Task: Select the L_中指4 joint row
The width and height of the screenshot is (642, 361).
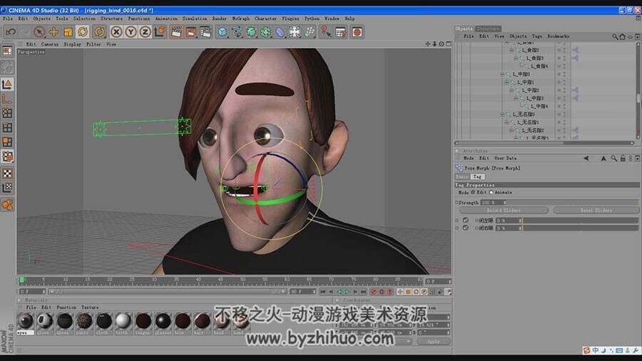Action: 540,106
